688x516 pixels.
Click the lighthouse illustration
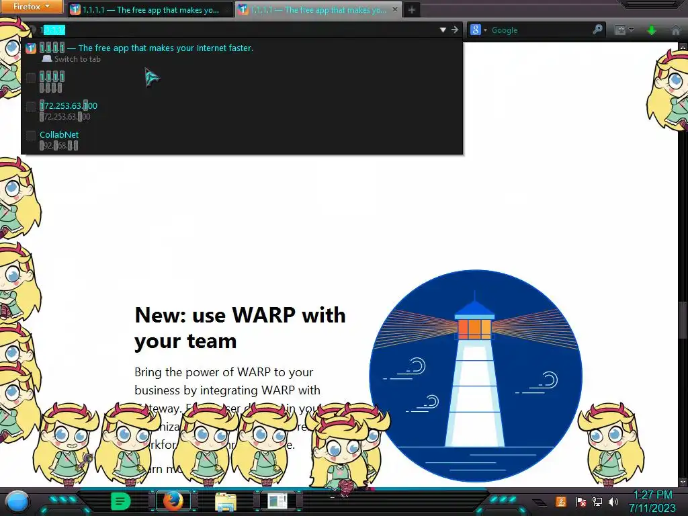(476, 376)
